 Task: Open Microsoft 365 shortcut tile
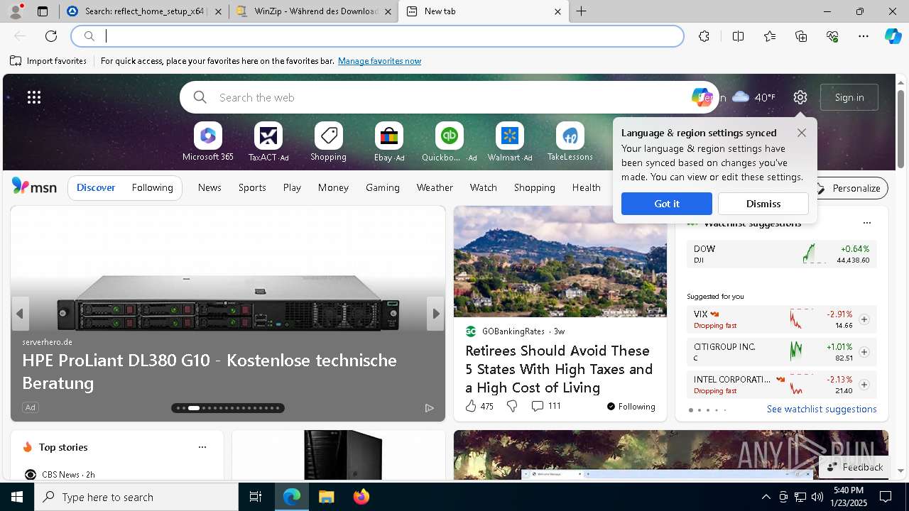(208, 142)
